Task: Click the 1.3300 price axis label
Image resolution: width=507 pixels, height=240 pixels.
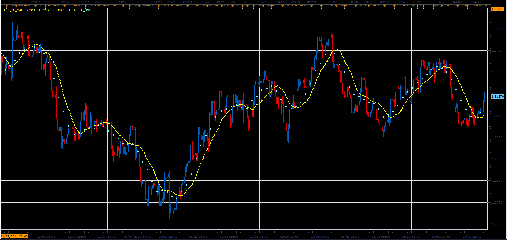Action: (497, 72)
